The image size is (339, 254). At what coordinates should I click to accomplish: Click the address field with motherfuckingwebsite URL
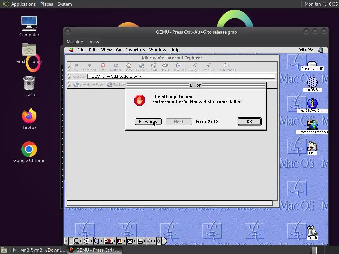tap(181, 76)
